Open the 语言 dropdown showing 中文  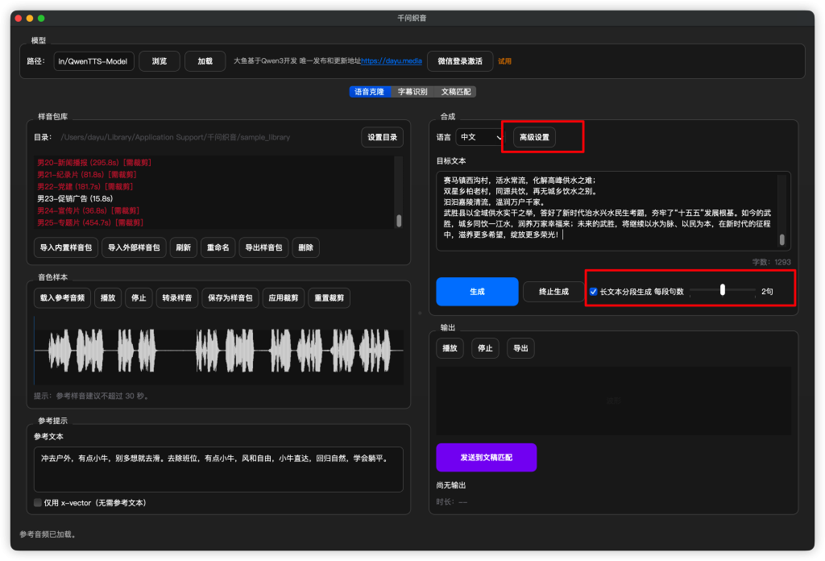[479, 137]
